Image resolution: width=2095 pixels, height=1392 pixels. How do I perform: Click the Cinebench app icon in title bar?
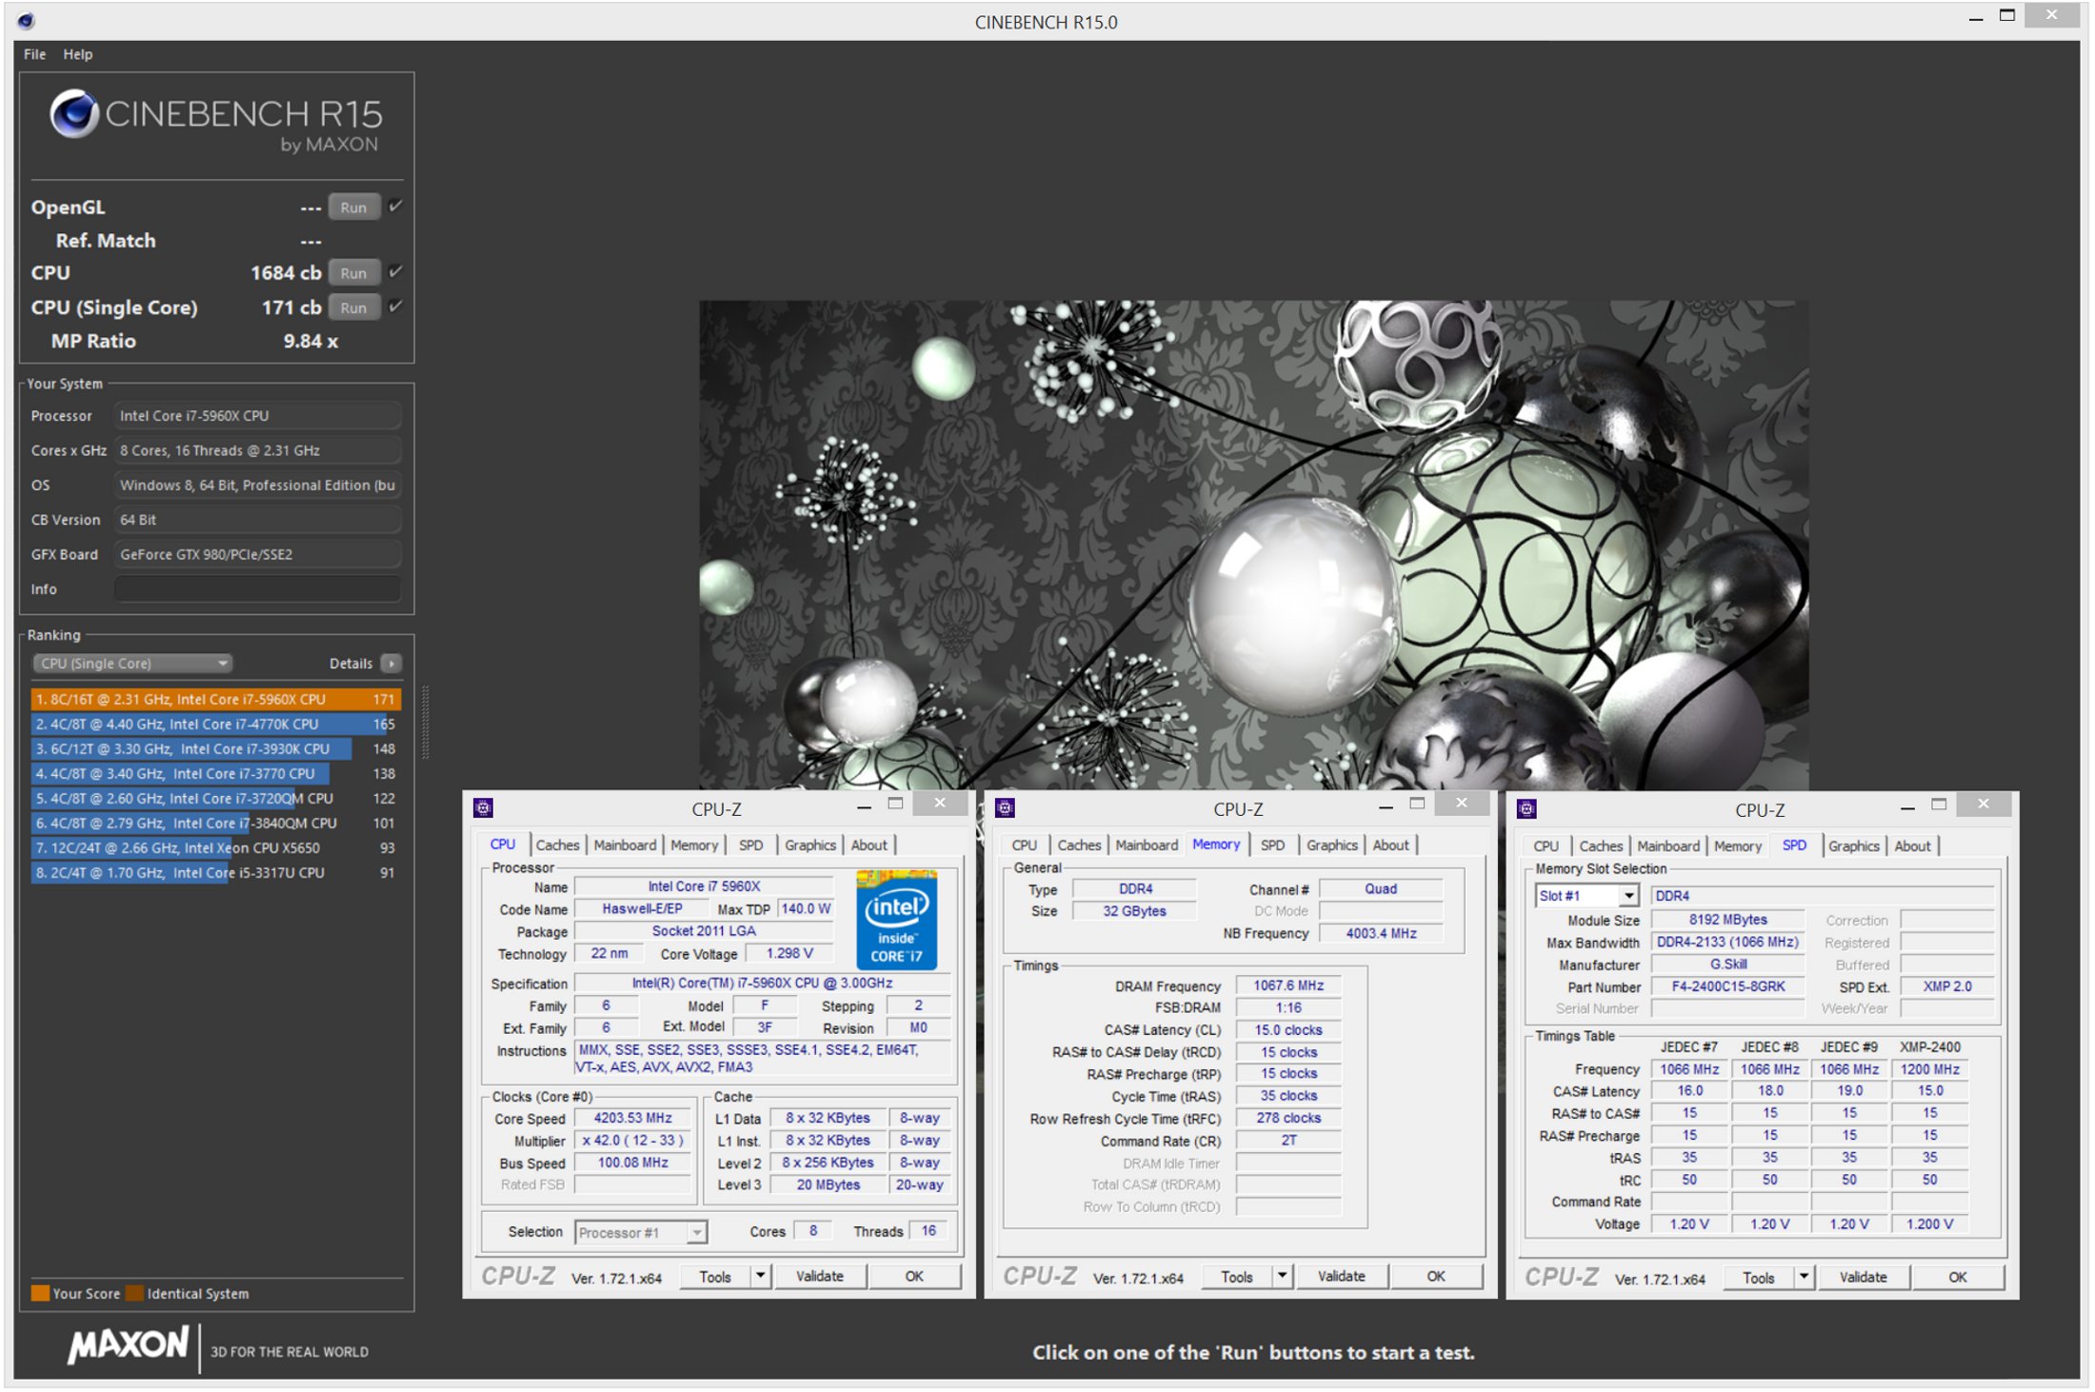click(26, 20)
